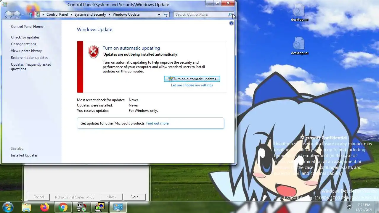Open View update history
The width and height of the screenshot is (379, 213).
26,51
